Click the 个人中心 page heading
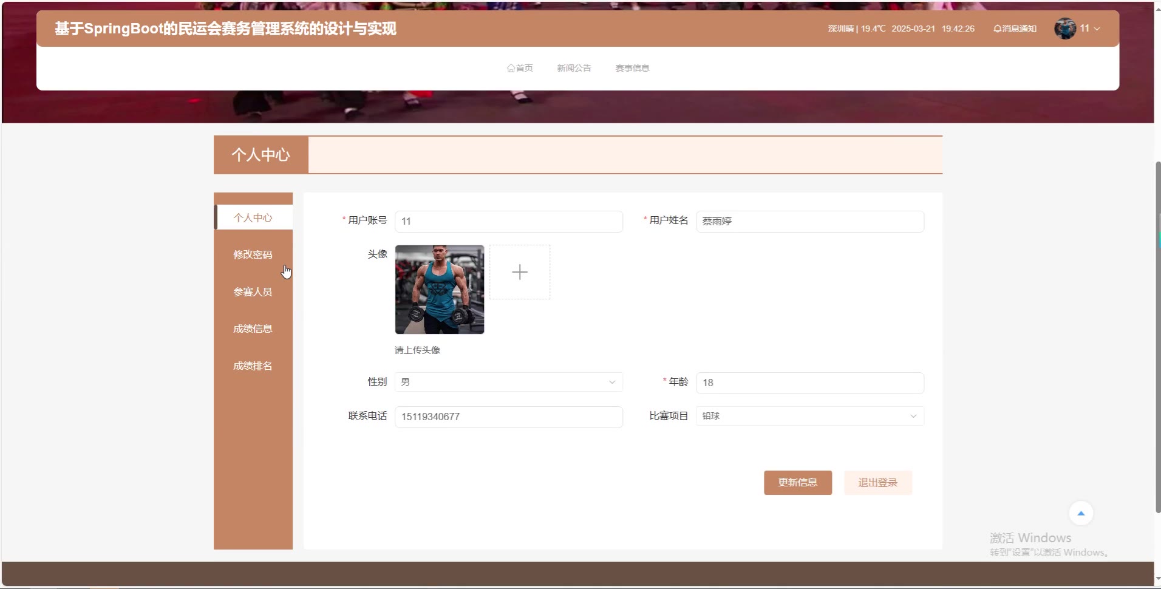The height and width of the screenshot is (589, 1161). click(x=260, y=155)
